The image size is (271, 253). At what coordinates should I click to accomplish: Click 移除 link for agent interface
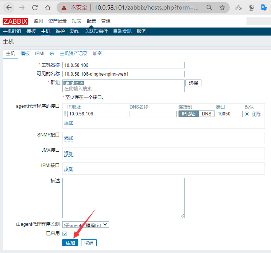pyautogui.click(x=256, y=114)
